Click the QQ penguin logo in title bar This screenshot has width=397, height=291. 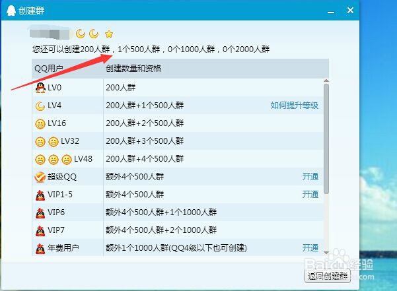pyautogui.click(x=11, y=11)
